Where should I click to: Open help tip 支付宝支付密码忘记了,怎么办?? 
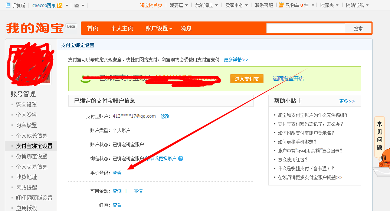(x=311, y=124)
